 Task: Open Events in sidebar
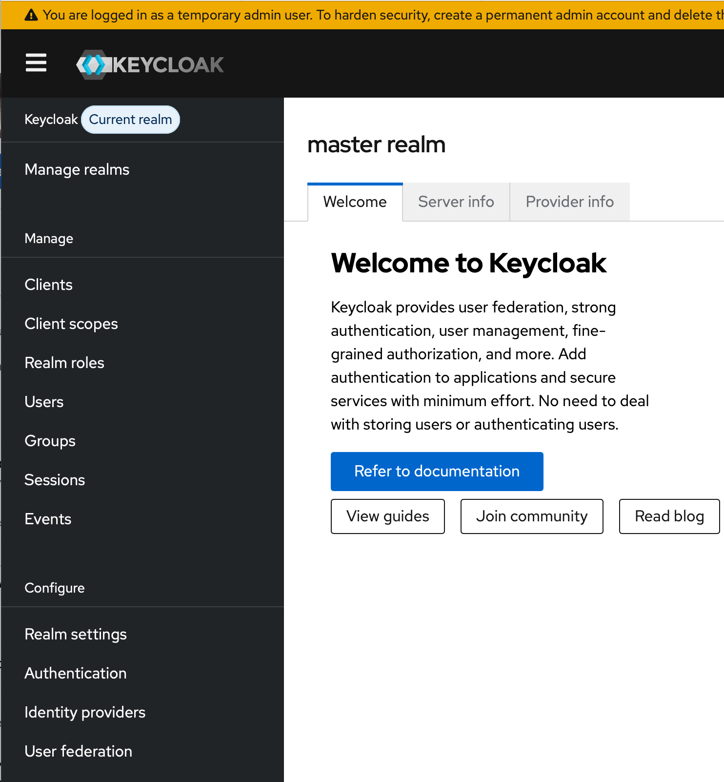pos(48,519)
